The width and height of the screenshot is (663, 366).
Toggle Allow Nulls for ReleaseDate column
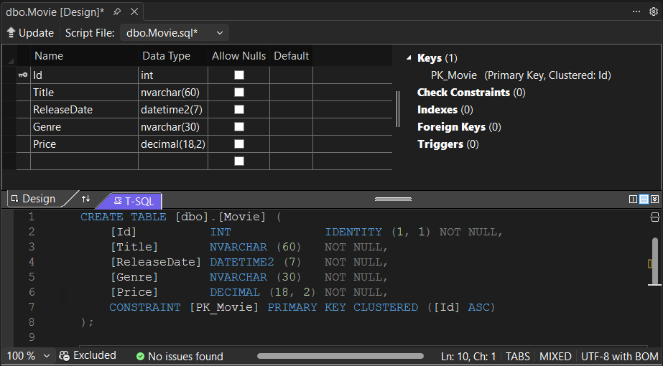[239, 110]
